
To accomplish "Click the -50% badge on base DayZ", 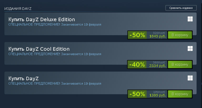I will [137, 94].
